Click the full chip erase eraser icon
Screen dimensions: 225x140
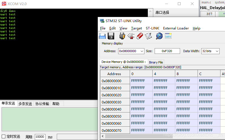(x=139, y=36)
